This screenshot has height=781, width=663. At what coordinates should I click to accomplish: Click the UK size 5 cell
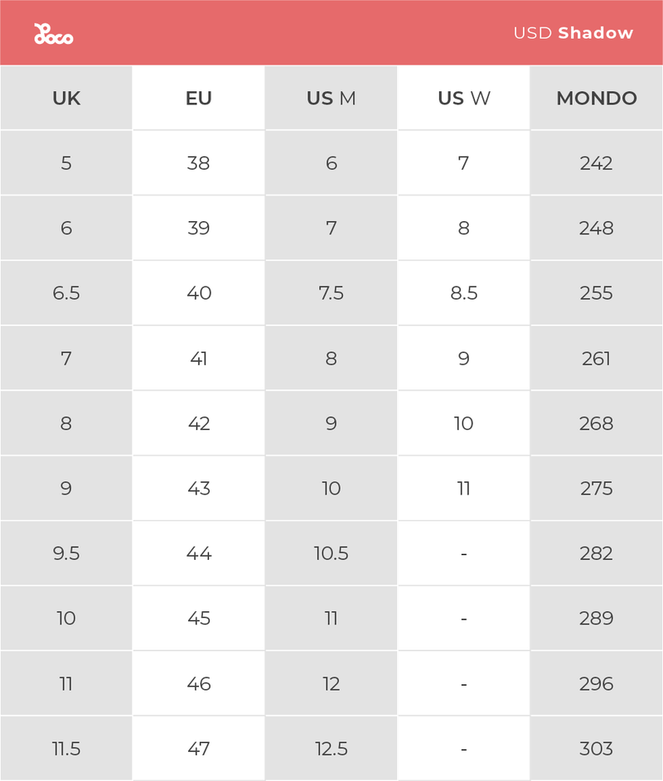tap(66, 163)
